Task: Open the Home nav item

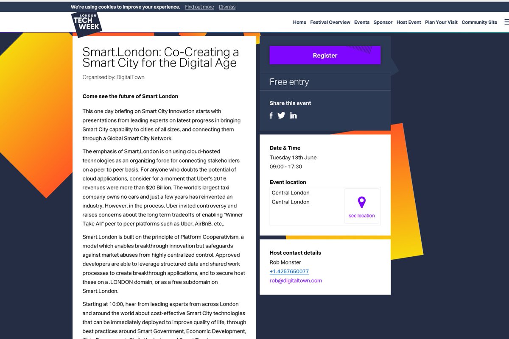Action: [299, 22]
